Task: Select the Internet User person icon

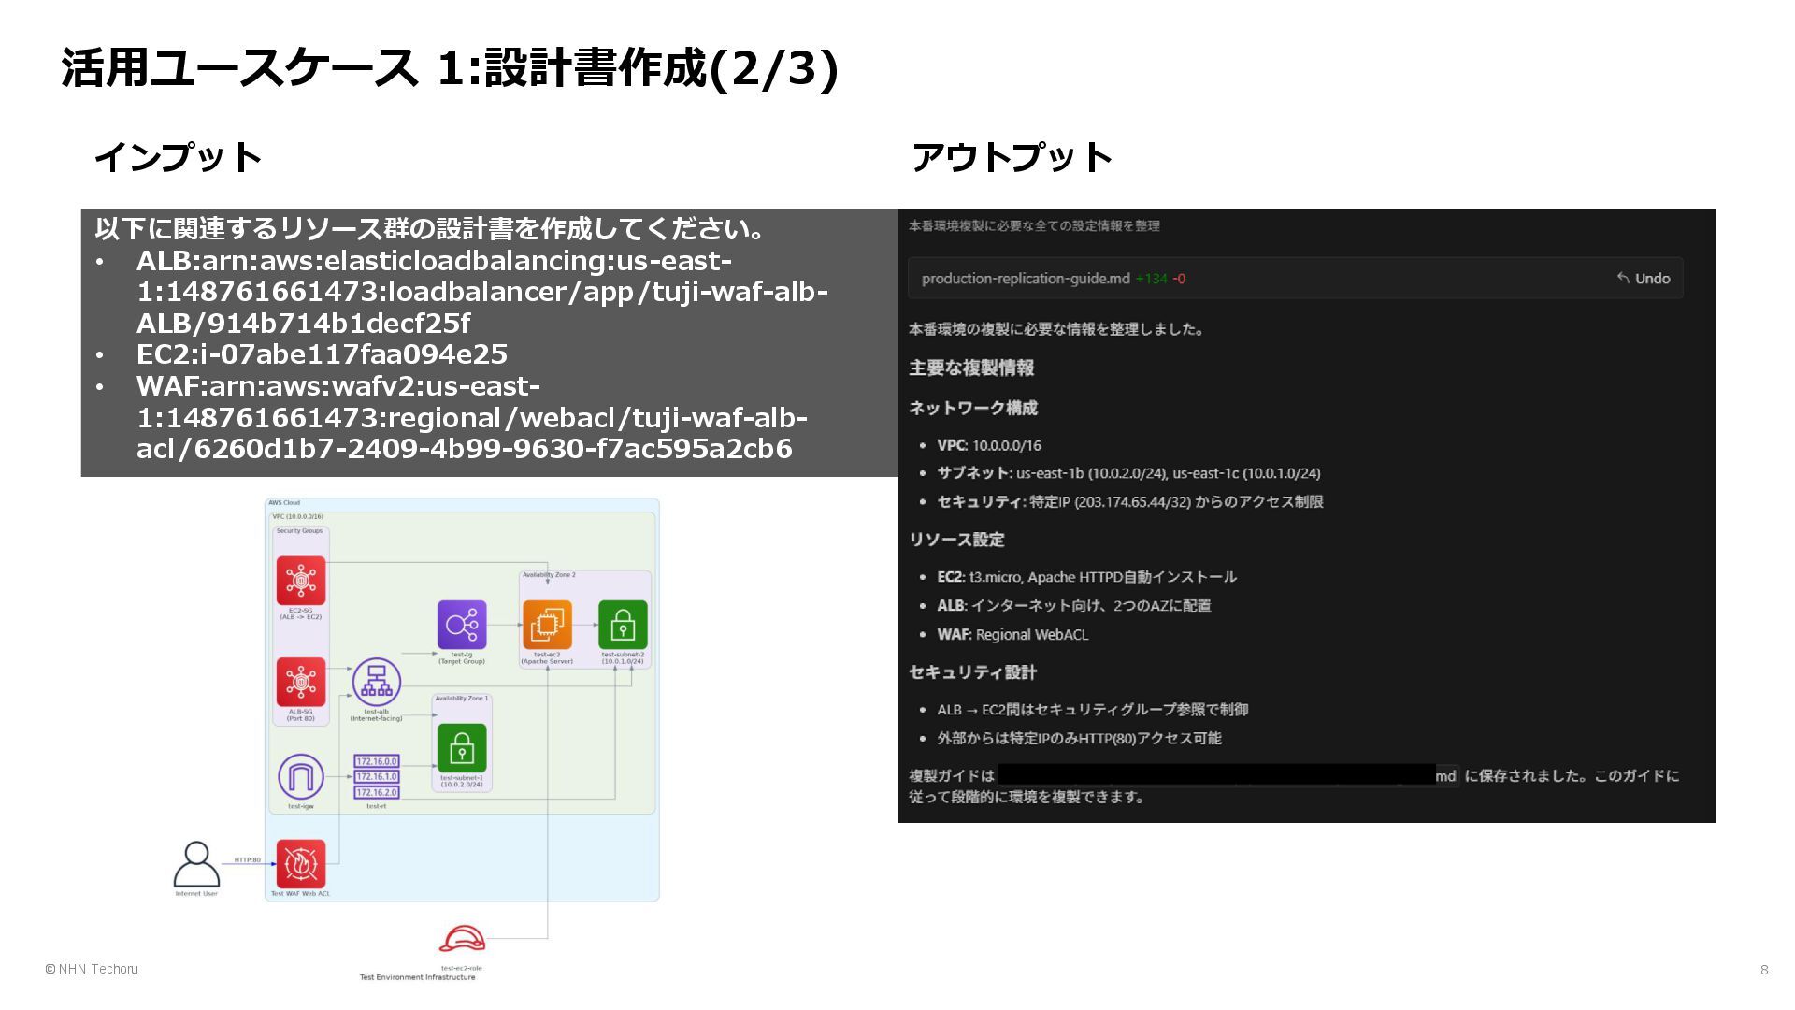Action: (x=196, y=864)
